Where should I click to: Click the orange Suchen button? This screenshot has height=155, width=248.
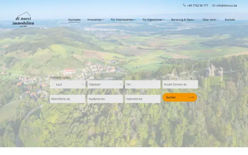(180, 98)
